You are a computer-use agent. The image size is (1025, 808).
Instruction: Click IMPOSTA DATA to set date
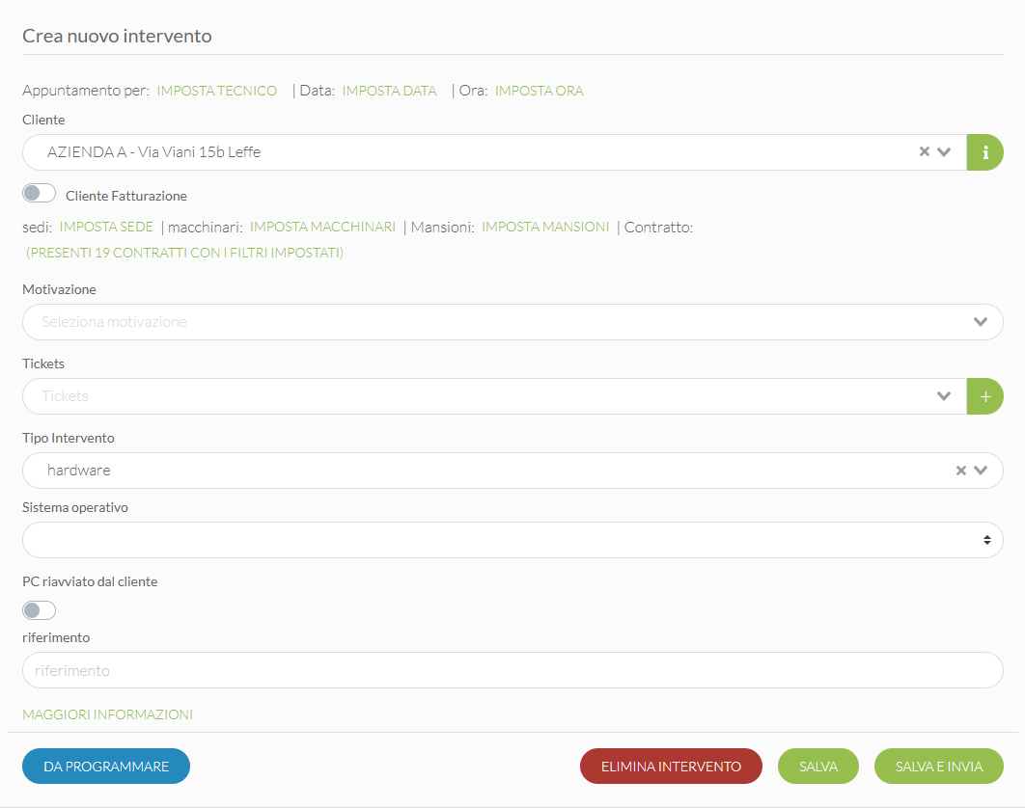(389, 91)
